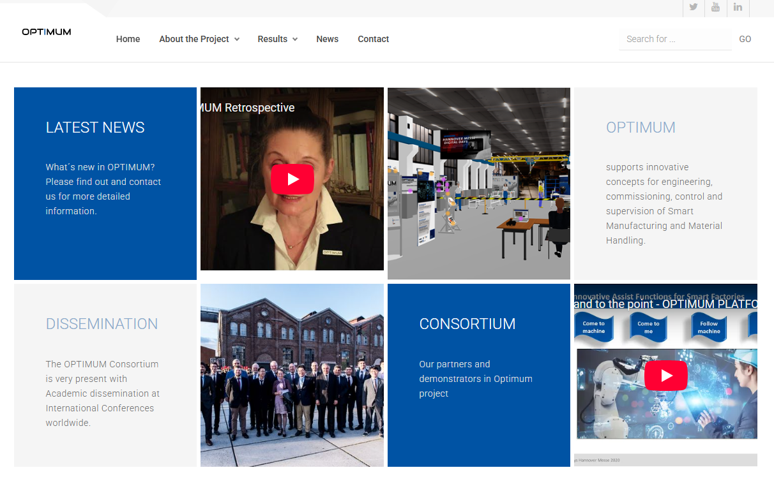Open the Latest News tile

pos(105,184)
